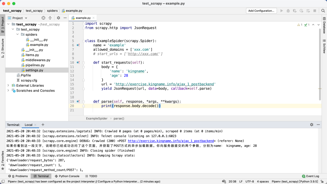Viewport: 327px width, 184px height.
Task: Fold the ExampleSpider class at line 5
Action: click(84, 41)
